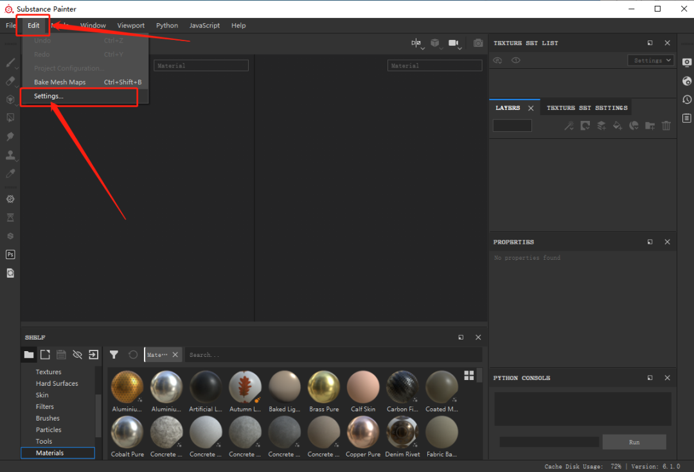Click the Shelf search field
694x472 pixels.
pyautogui.click(x=334, y=355)
